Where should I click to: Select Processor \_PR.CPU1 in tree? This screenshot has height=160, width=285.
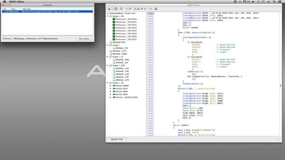pos(126,22)
